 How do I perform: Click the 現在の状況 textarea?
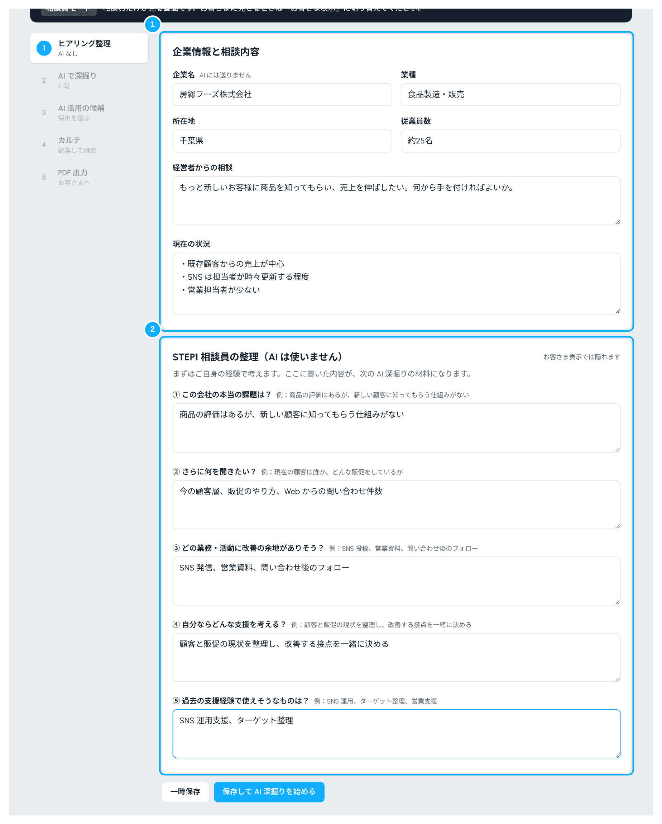(396, 284)
